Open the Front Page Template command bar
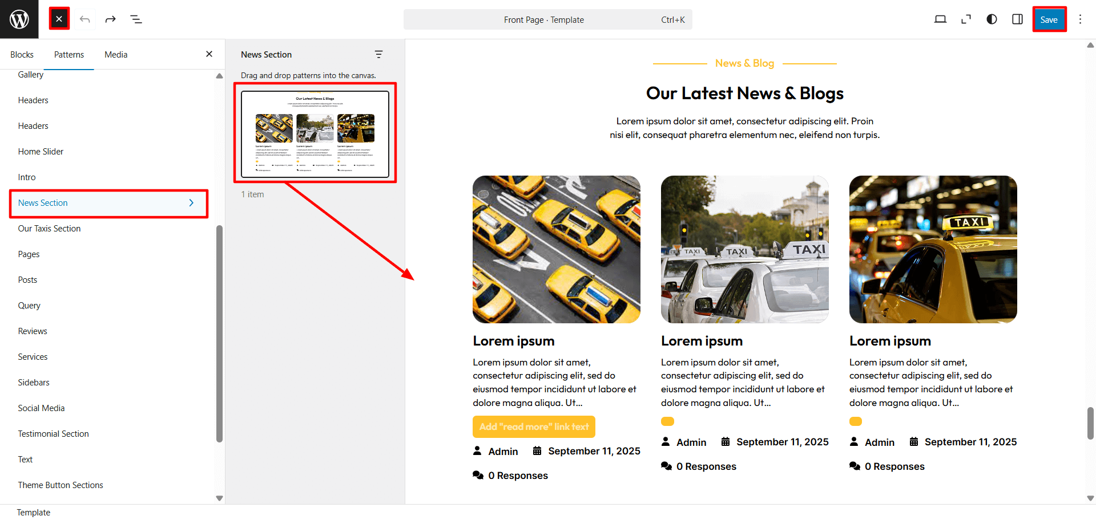 point(547,19)
